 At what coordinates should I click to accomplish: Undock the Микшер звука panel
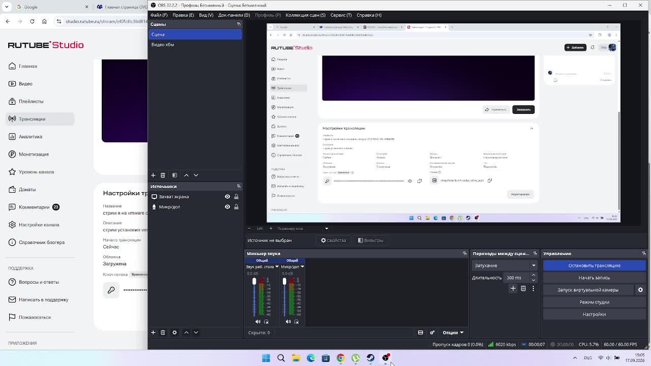(x=465, y=254)
